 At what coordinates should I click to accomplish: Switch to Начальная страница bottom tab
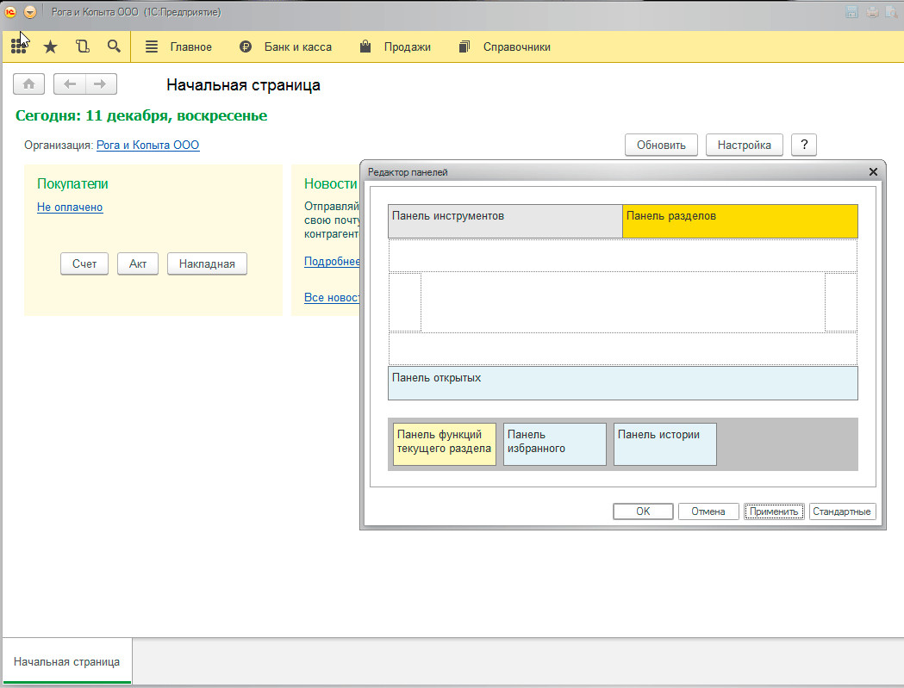tap(66, 661)
